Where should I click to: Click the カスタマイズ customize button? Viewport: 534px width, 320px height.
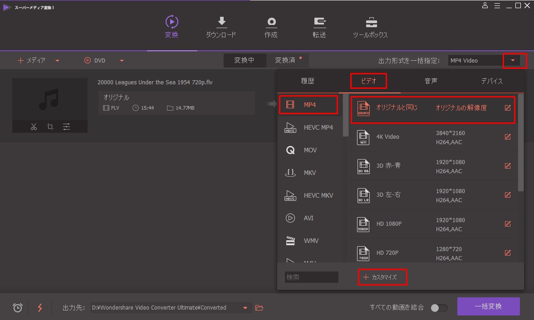[382, 277]
